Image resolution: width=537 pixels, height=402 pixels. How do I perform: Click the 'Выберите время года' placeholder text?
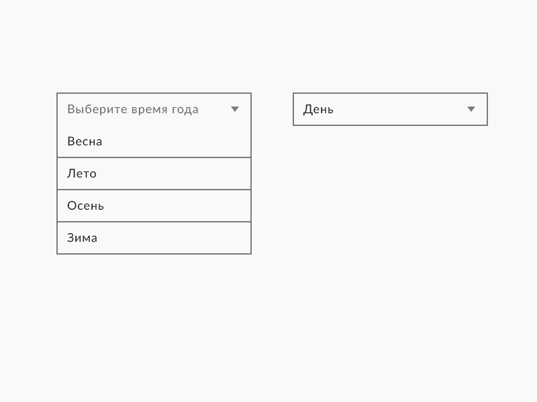click(x=133, y=109)
